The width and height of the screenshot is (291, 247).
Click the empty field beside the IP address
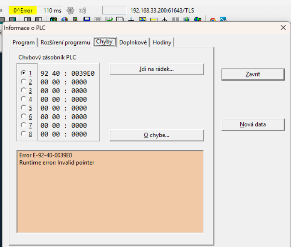[x=114, y=10]
